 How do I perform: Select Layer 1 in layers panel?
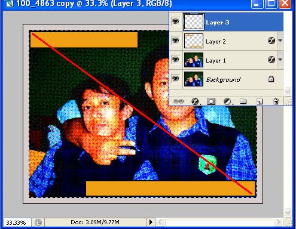pos(226,60)
